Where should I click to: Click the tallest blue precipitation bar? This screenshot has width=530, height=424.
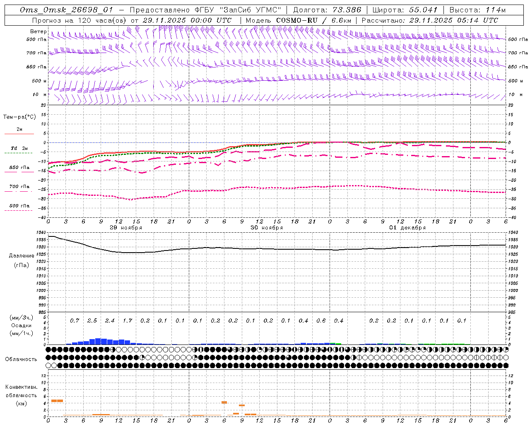(x=98, y=341)
